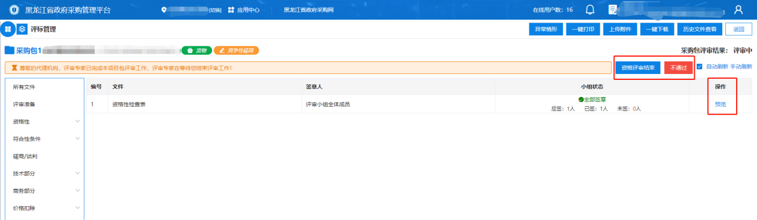Viewport: 757px width, 220px height.
Task: Expand the 技术部分 sidebar section
Action: click(44, 173)
